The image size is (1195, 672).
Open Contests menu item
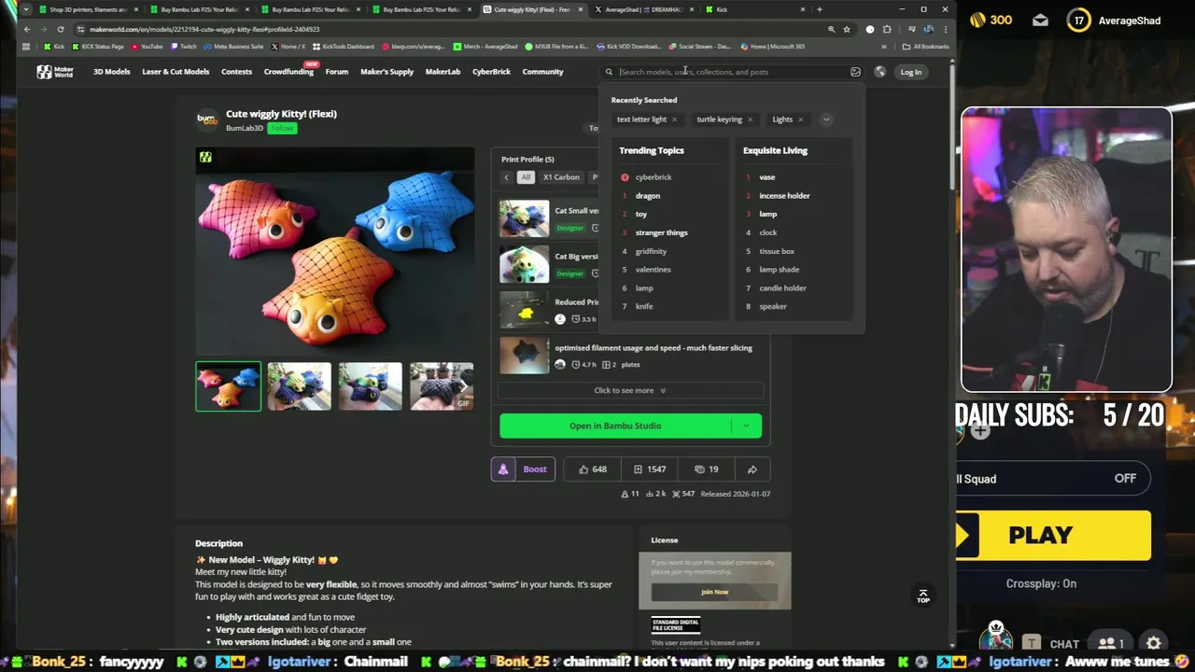point(236,72)
